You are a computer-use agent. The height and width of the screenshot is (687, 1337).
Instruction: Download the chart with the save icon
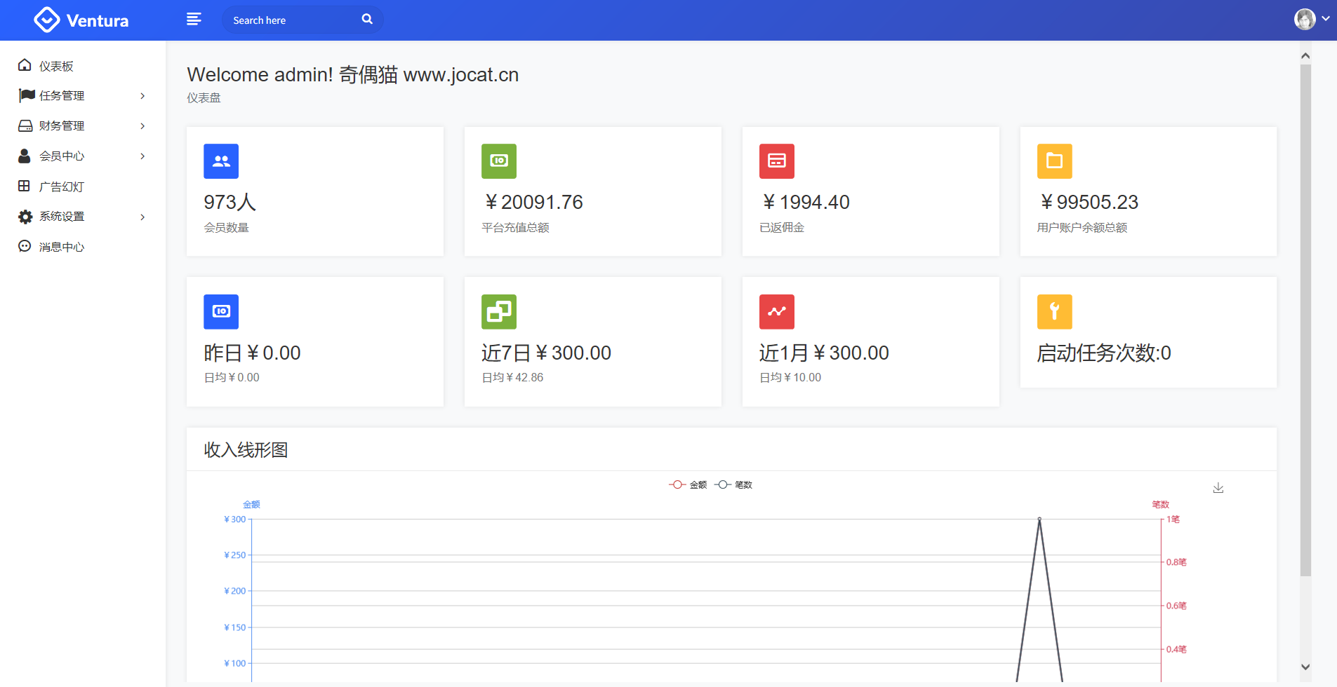pos(1218,488)
